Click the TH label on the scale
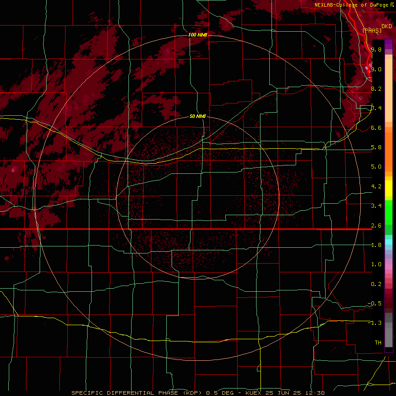The height and width of the screenshot is (396, 396). click(x=378, y=343)
